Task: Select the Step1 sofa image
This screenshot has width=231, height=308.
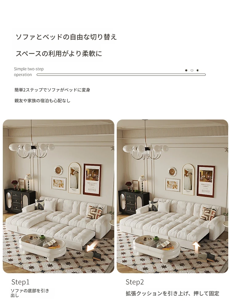Action: [59, 196]
